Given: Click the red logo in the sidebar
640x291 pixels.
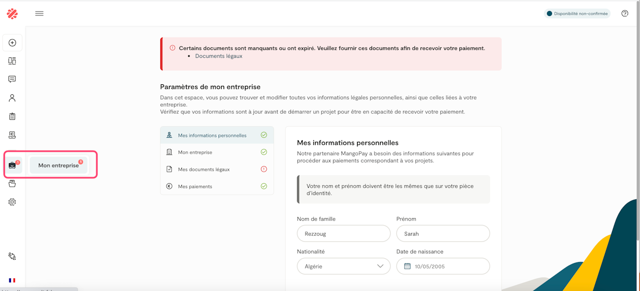Looking at the screenshot, I should [x=12, y=13].
